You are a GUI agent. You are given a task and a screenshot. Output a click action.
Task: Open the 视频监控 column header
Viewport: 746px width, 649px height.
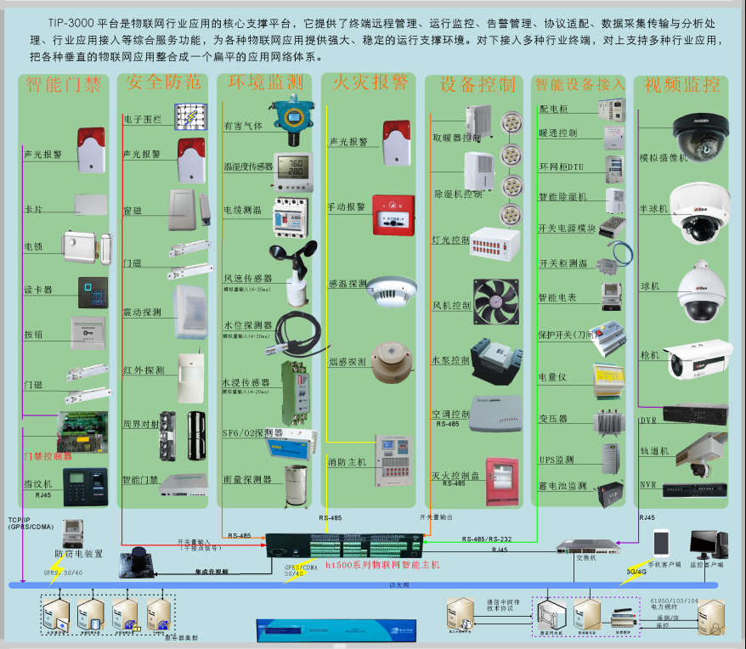click(681, 85)
